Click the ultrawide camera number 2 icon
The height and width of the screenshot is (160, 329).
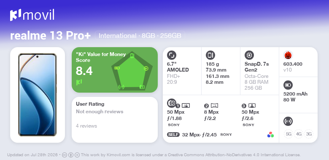tap(214, 106)
